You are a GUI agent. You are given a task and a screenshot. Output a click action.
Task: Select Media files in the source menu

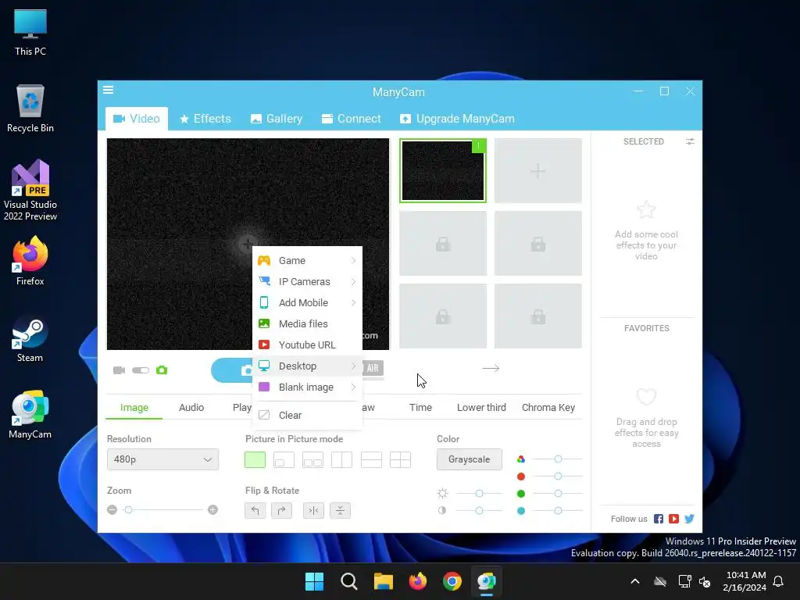pos(307,324)
